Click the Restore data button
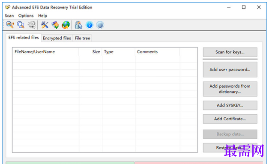This screenshot has height=164, width=272. [x=230, y=148]
